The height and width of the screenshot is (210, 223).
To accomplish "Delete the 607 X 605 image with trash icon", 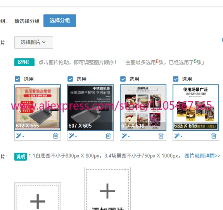I will click(108, 136).
